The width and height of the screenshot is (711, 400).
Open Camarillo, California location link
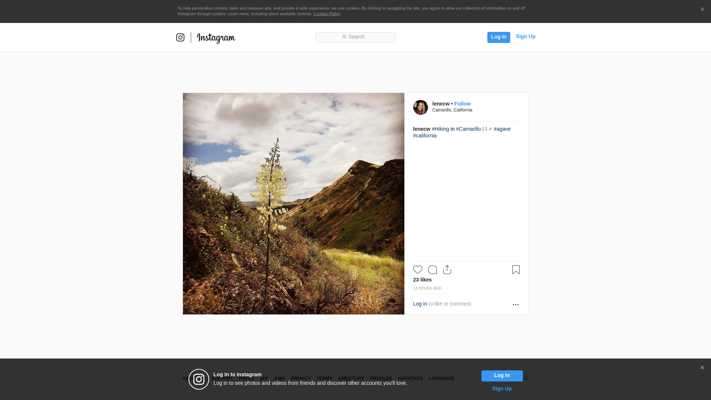point(452,110)
